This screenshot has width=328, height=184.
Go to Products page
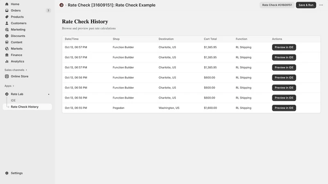[x=17, y=17]
